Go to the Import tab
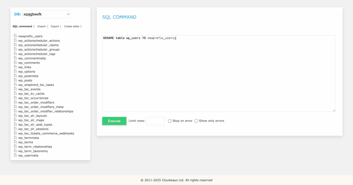The width and height of the screenshot is (353, 185). (x=41, y=26)
